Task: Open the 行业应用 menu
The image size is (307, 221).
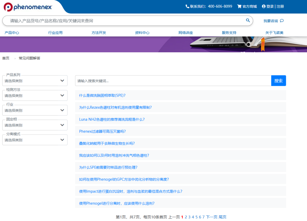Action: 55,33
